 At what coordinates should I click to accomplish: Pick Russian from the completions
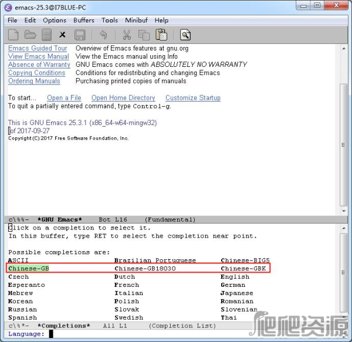click(22, 309)
